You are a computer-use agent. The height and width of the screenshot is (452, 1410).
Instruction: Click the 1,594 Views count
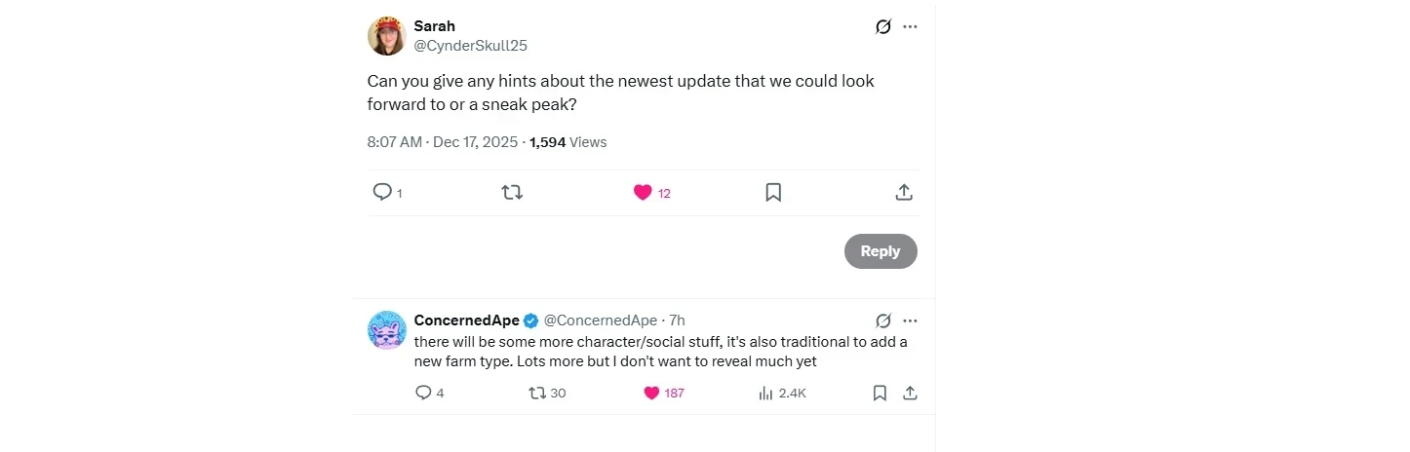coord(568,142)
